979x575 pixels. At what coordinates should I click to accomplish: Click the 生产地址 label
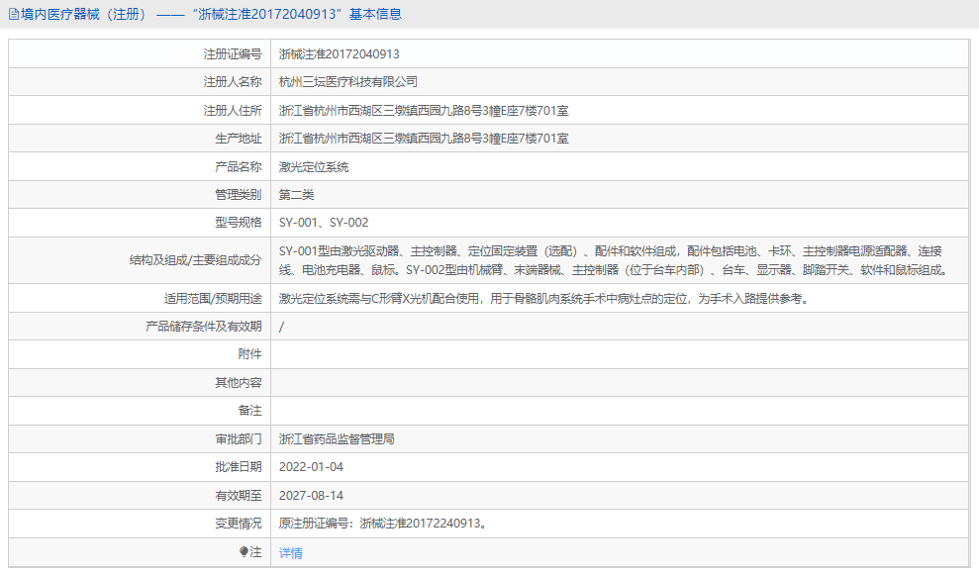239,139
